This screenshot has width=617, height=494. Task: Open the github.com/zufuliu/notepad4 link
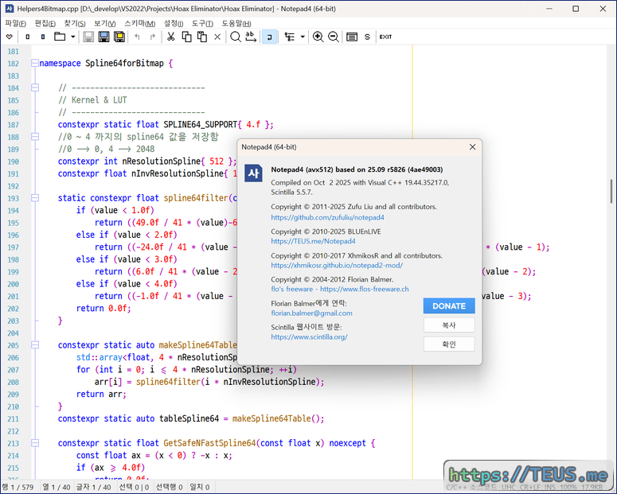(x=327, y=217)
